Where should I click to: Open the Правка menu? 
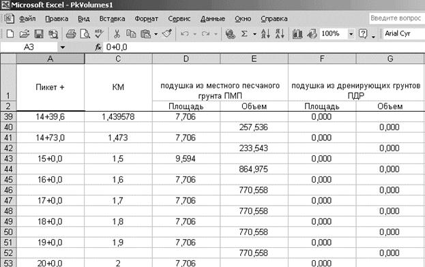[57, 18]
